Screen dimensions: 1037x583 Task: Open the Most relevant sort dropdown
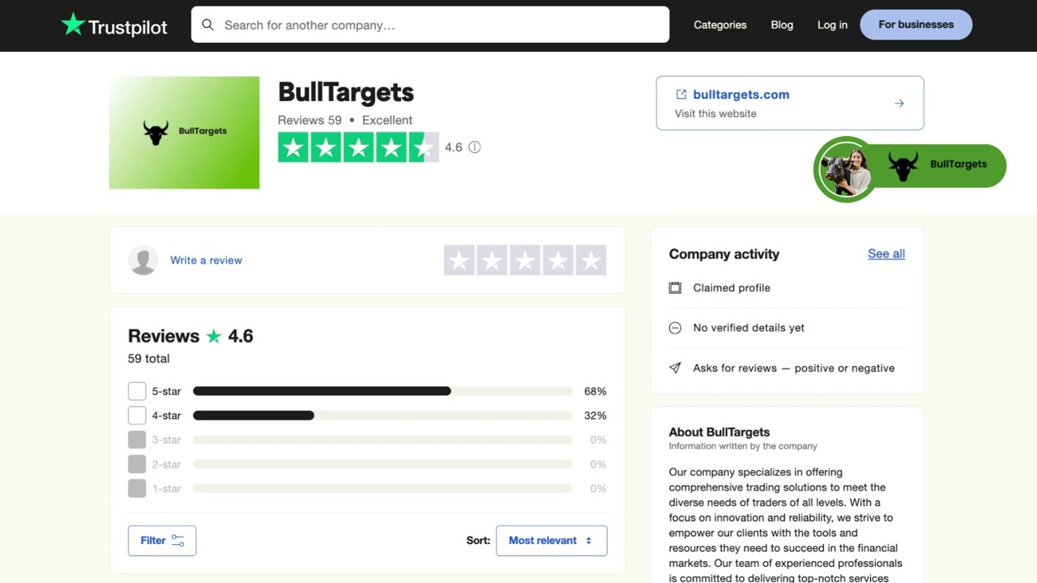pyautogui.click(x=551, y=541)
